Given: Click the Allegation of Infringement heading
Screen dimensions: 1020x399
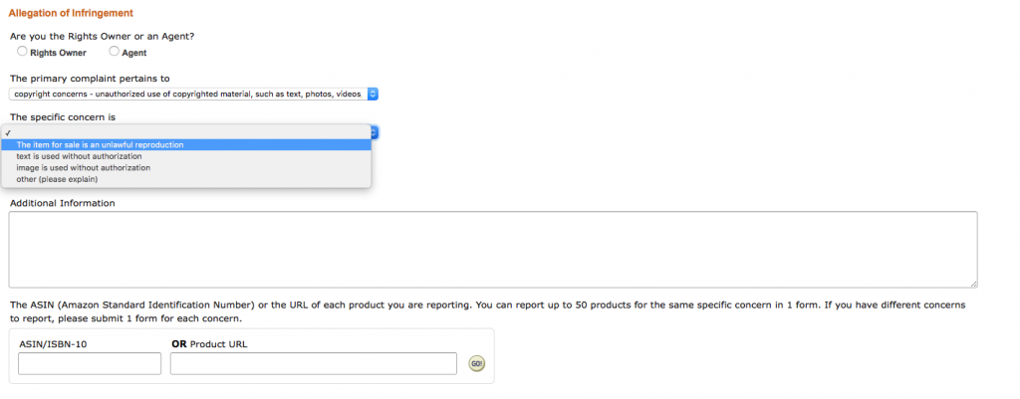Looking at the screenshot, I should pos(71,13).
